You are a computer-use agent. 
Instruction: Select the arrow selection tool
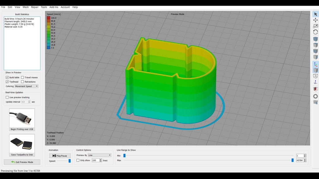315,14
